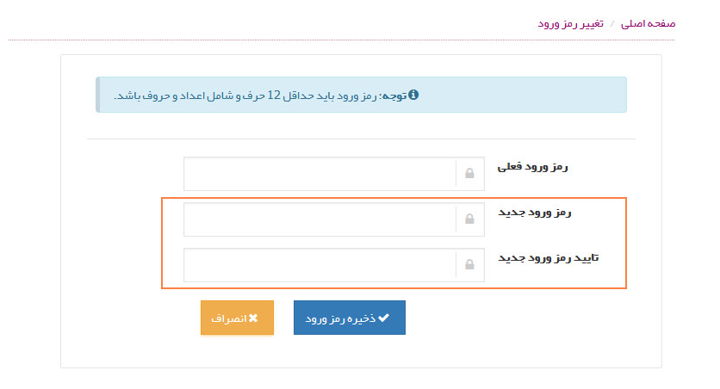Click the info icon in the notice banner
This screenshot has height=389, width=720.
pos(414,95)
